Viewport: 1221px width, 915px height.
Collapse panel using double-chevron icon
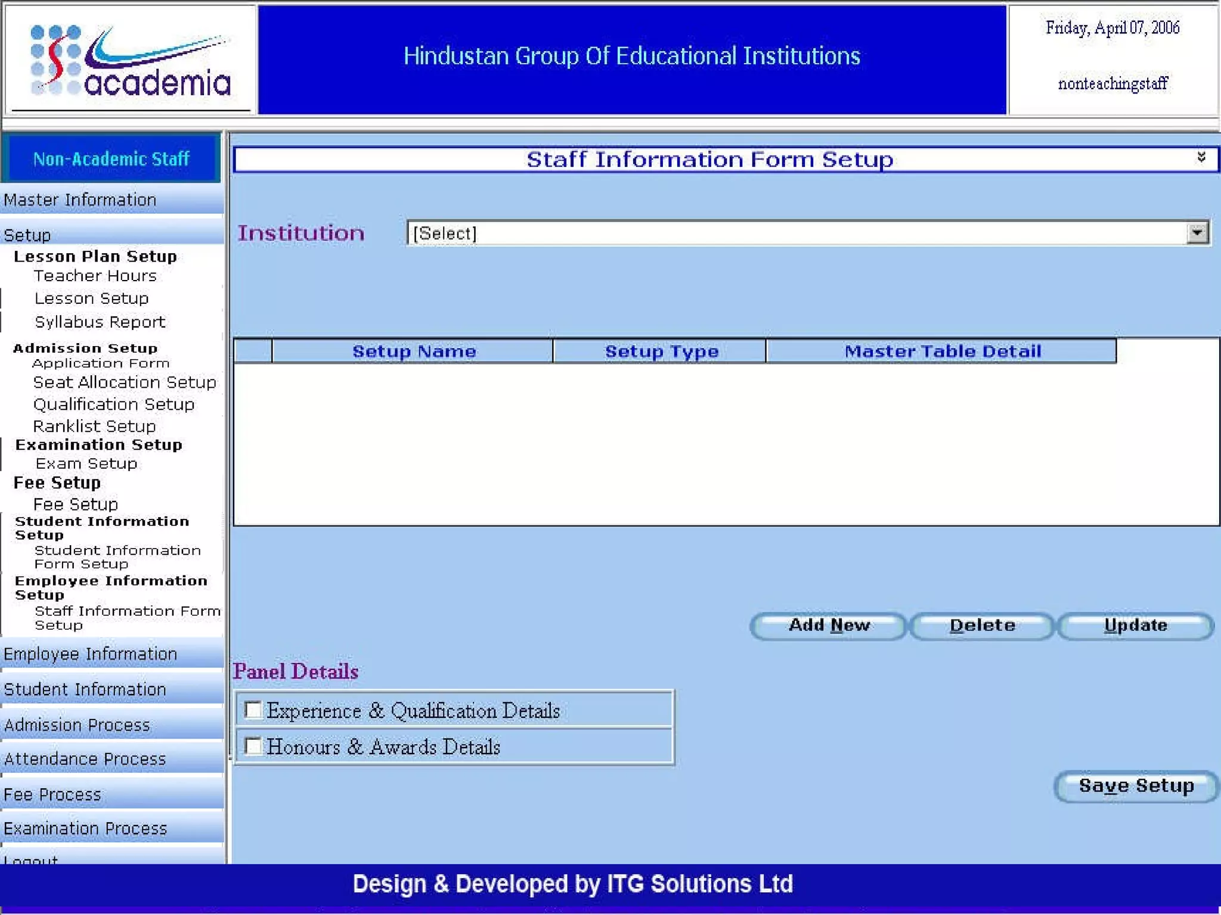1201,157
